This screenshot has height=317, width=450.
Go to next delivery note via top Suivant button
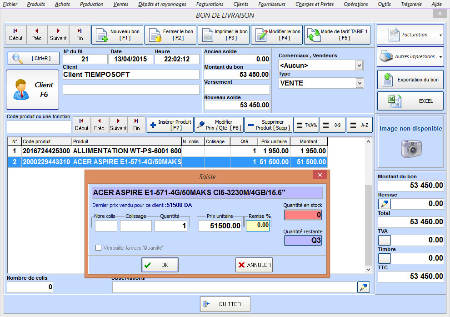point(58,35)
